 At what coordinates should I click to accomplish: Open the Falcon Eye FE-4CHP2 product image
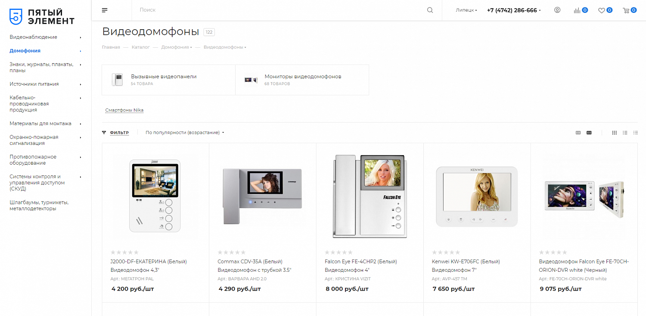pos(370,196)
